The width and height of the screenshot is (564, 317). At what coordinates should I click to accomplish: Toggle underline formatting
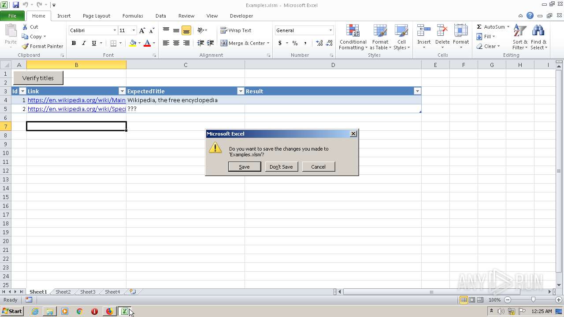pos(94,43)
